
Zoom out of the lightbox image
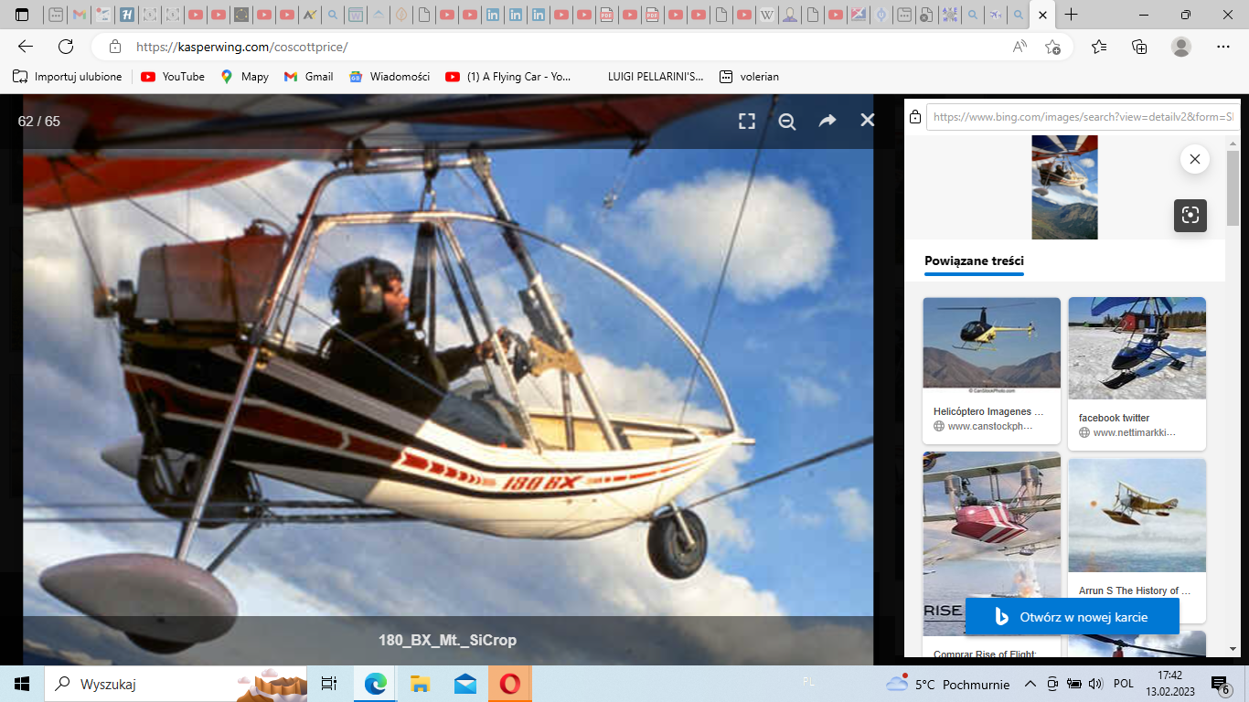pos(786,121)
